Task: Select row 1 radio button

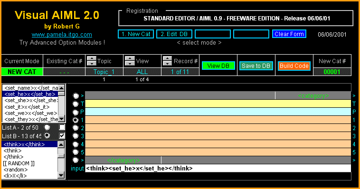Action: click(76, 120)
